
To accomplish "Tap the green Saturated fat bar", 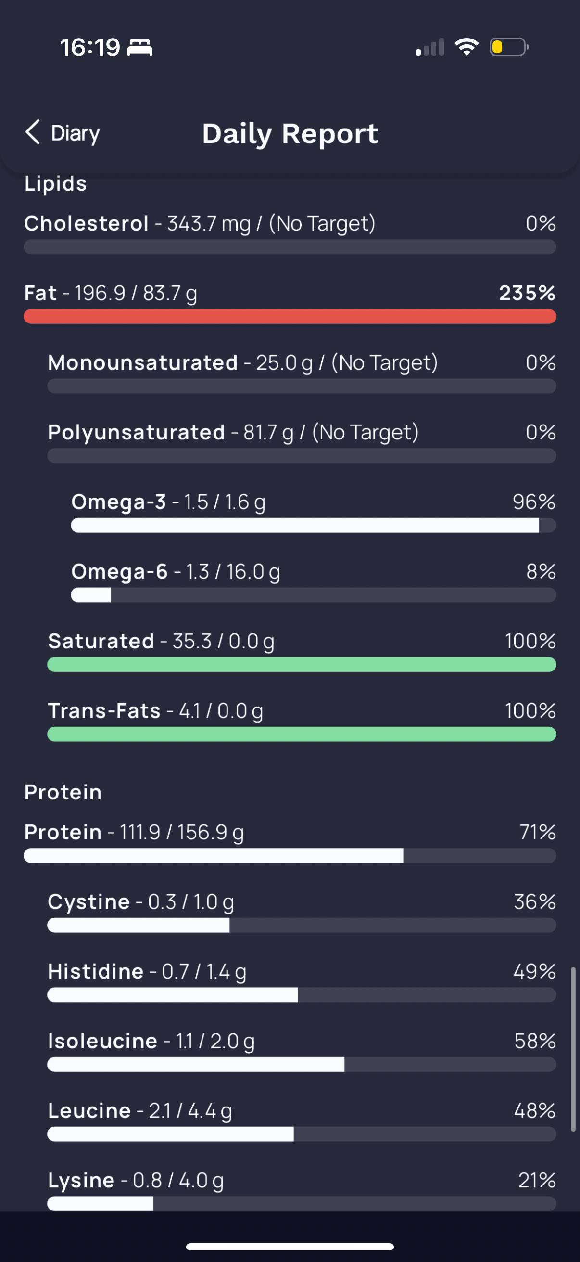I will coord(302,665).
